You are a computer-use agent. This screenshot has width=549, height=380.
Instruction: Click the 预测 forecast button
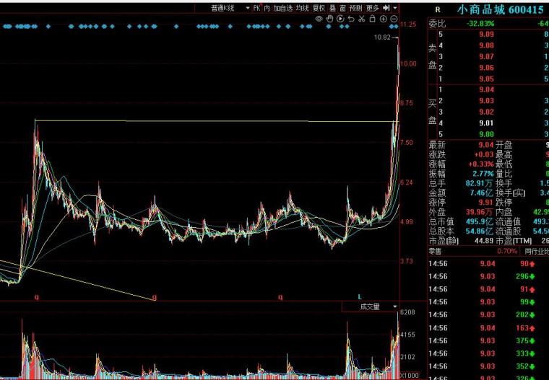[355, 8]
